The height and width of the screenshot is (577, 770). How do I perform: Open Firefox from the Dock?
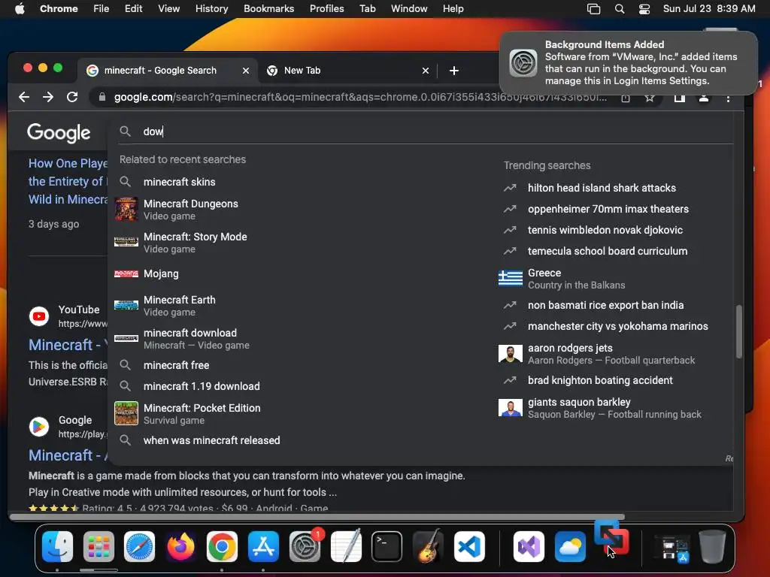[180, 546]
